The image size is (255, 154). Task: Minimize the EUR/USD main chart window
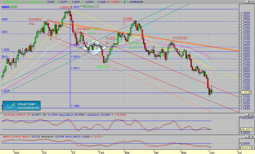pos(246,2)
